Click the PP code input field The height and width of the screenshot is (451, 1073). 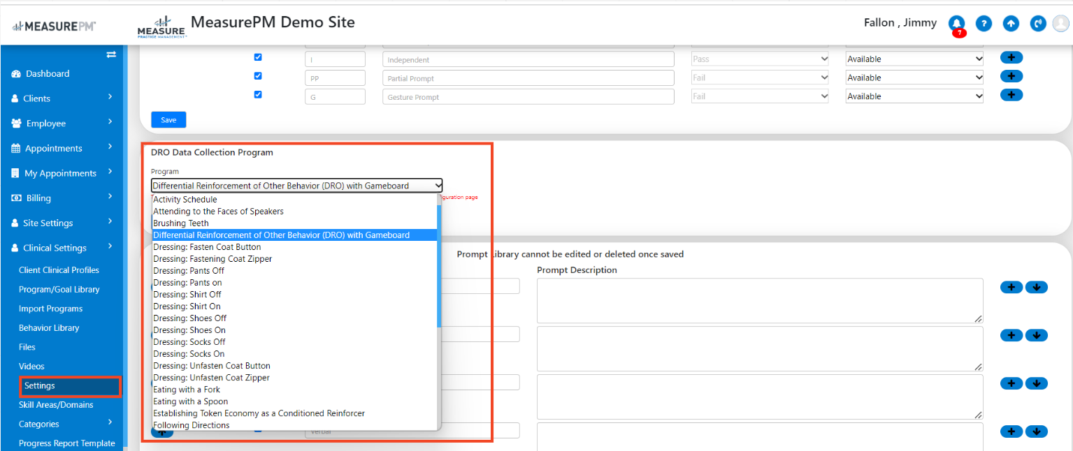pyautogui.click(x=335, y=77)
